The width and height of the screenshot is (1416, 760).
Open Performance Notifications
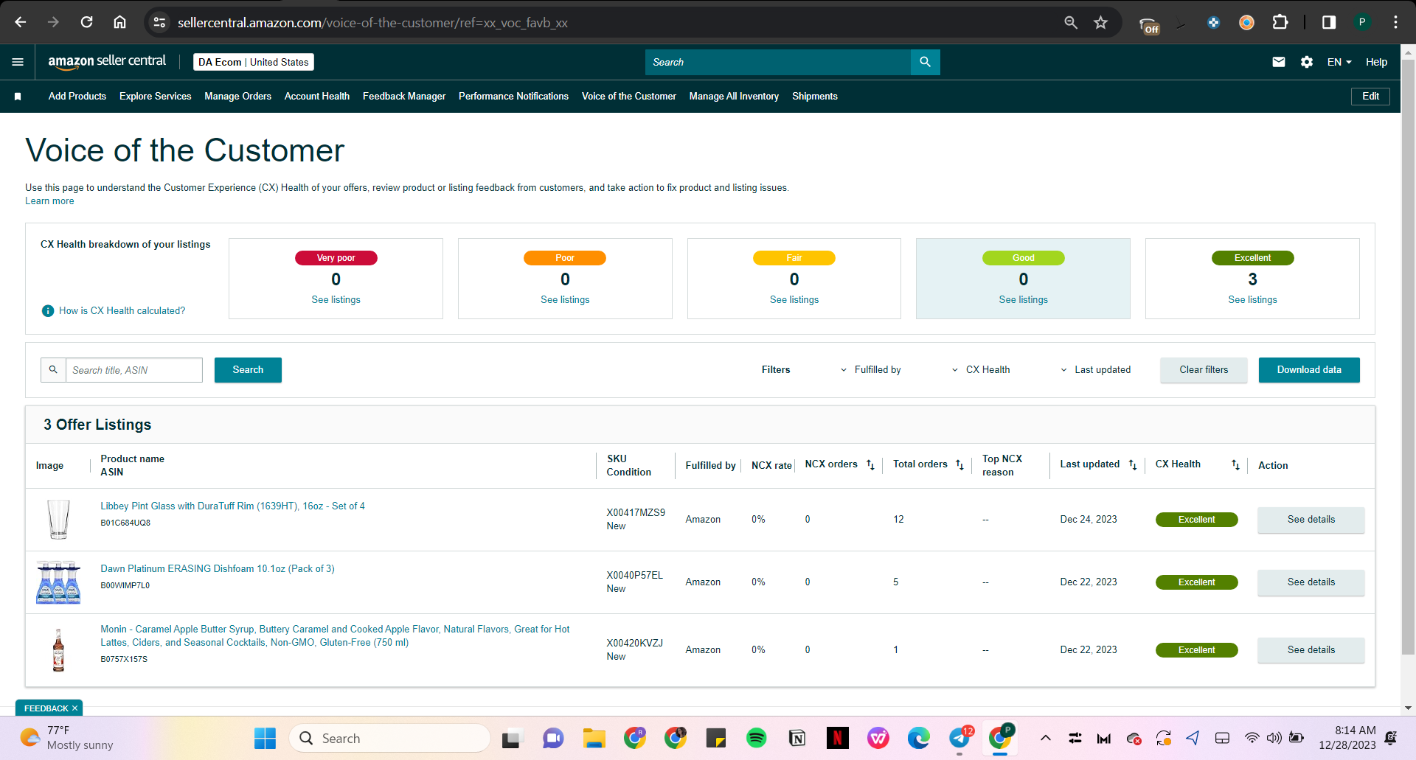[x=513, y=97]
